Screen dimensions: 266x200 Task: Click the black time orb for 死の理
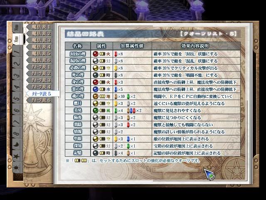[96, 75]
